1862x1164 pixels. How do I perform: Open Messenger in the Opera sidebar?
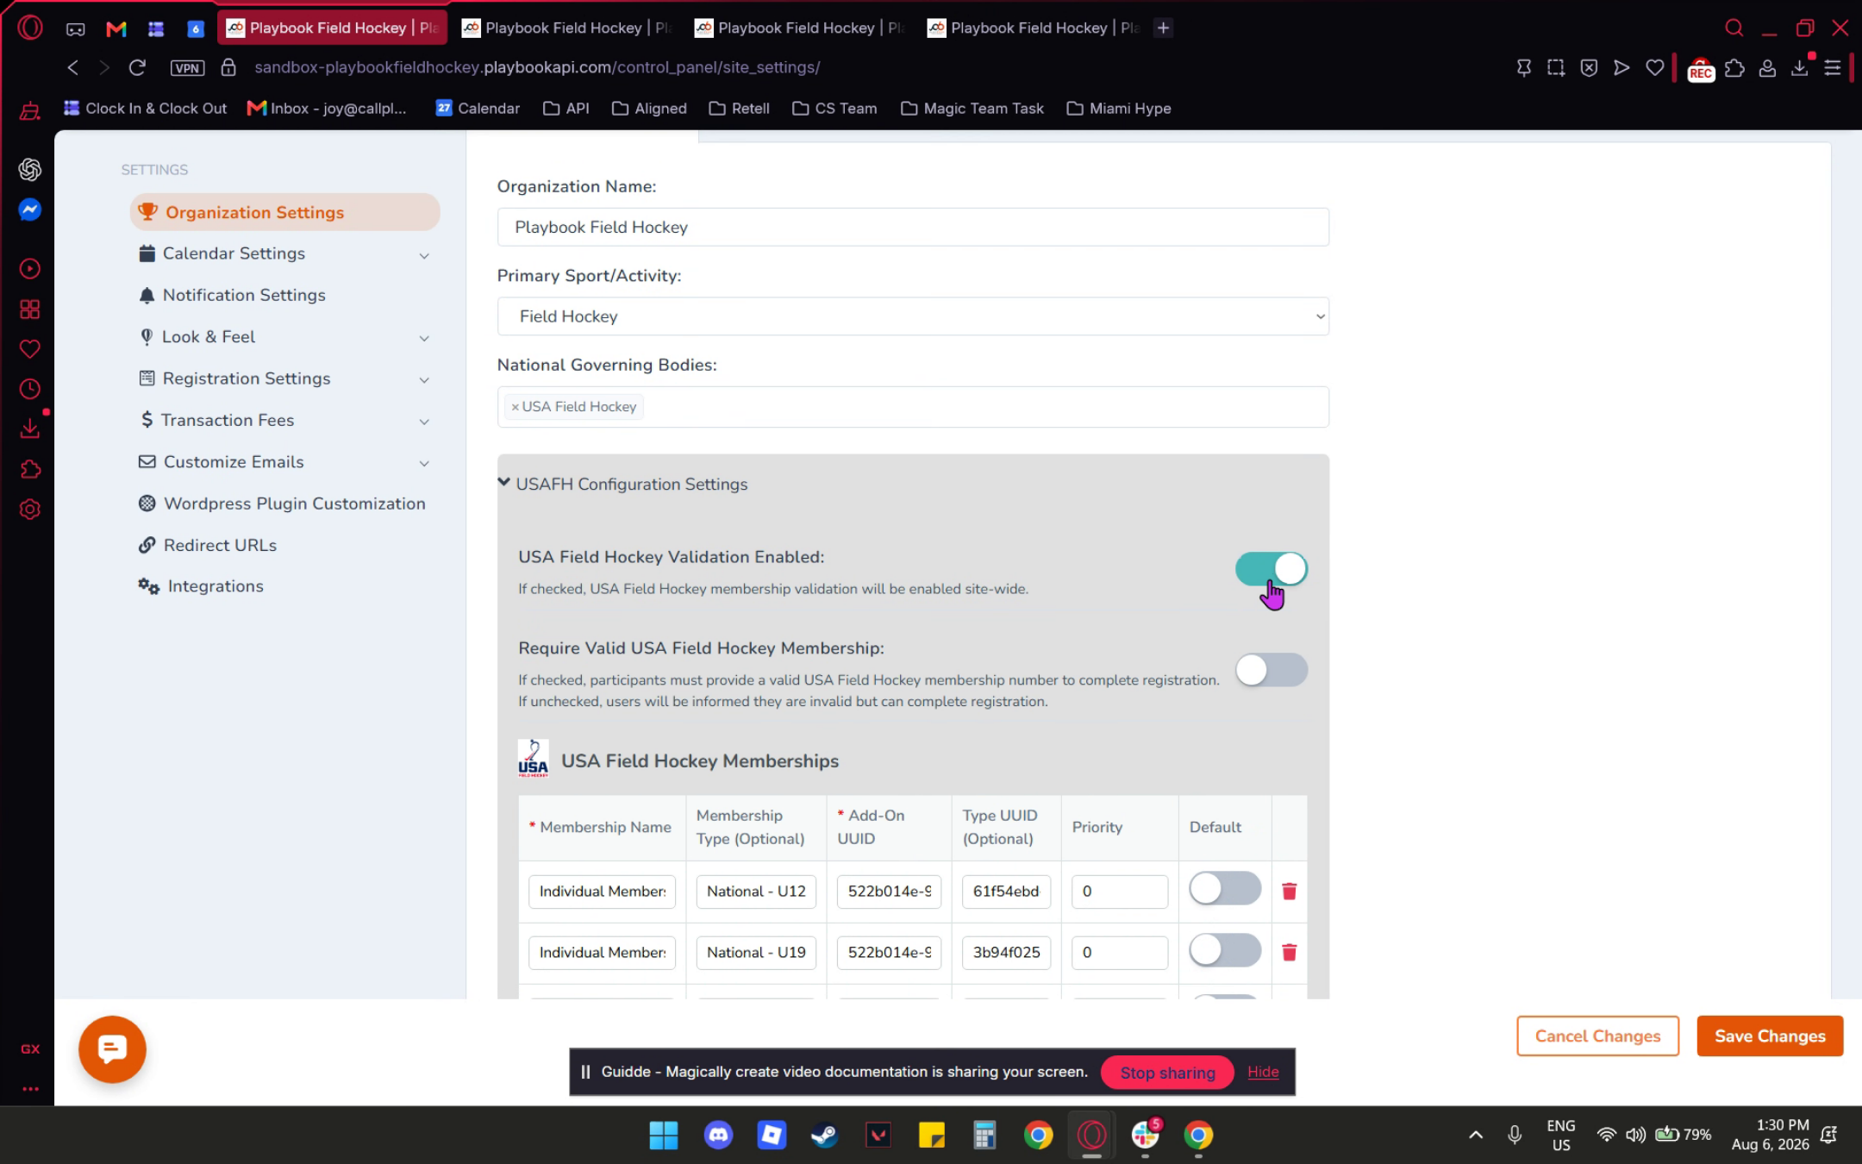click(x=30, y=210)
